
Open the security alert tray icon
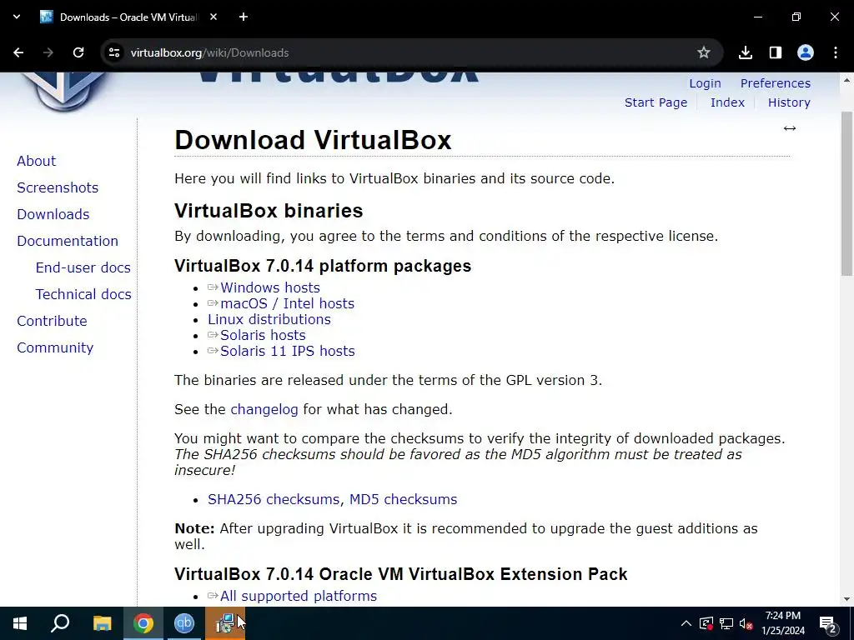706,623
